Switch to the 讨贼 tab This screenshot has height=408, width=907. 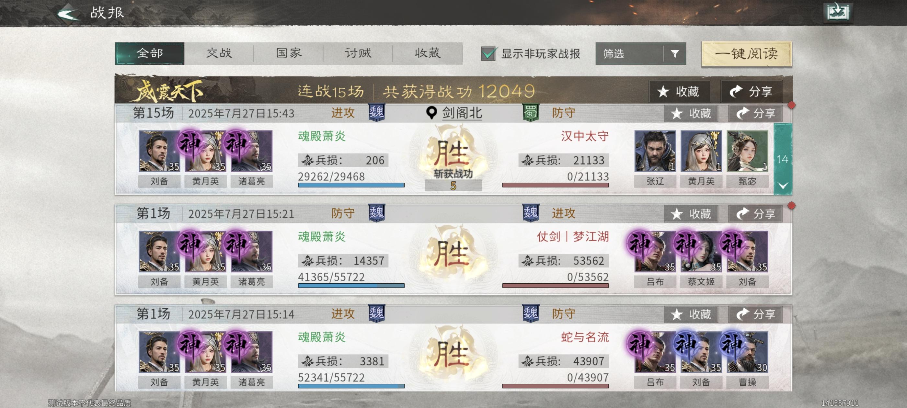click(358, 53)
